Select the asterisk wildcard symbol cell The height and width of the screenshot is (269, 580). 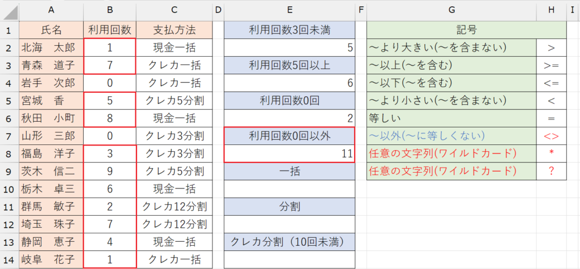tap(552, 153)
